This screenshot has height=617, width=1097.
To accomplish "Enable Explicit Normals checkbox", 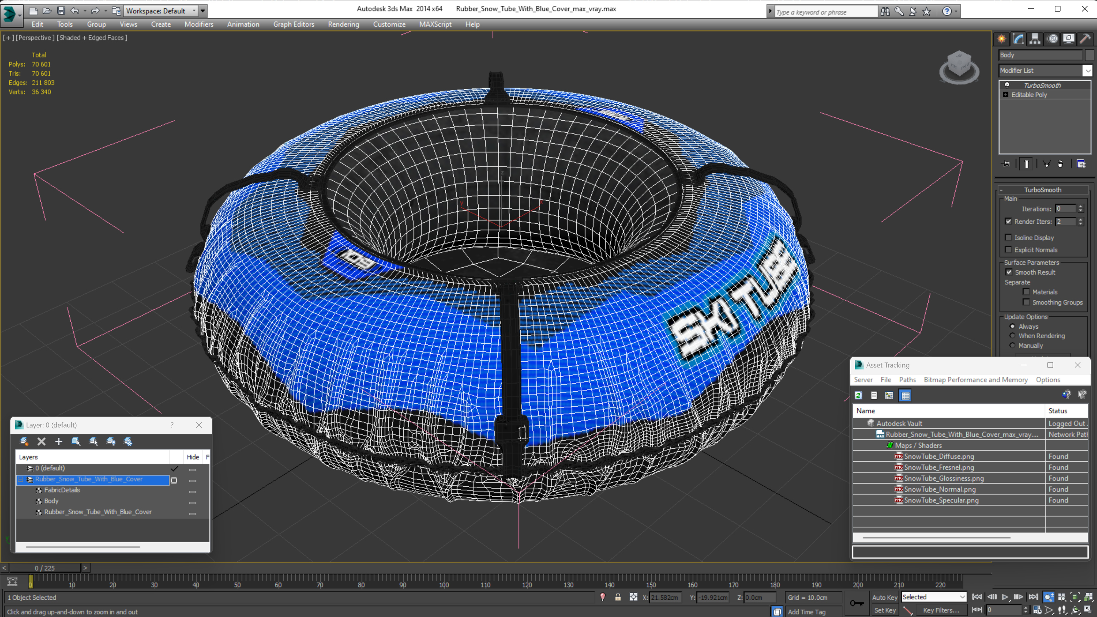I will [x=1009, y=249].
